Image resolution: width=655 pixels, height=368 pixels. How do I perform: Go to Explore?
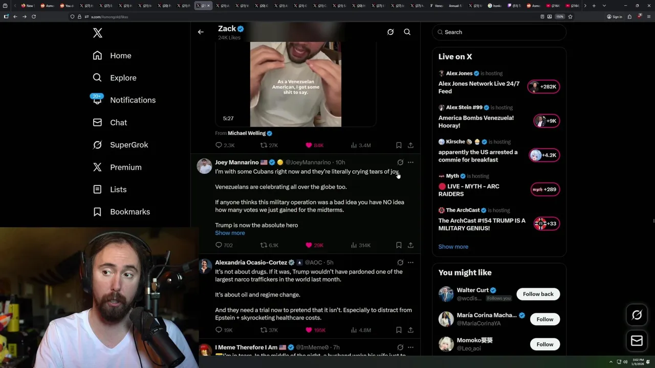(x=115, y=78)
